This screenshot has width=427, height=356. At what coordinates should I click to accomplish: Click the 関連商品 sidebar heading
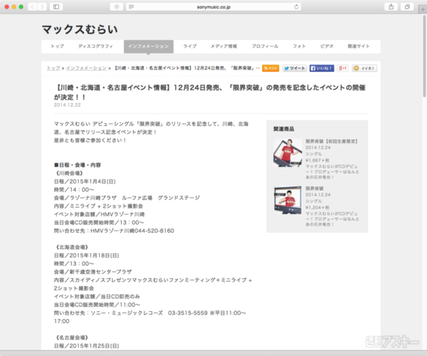[284, 129]
